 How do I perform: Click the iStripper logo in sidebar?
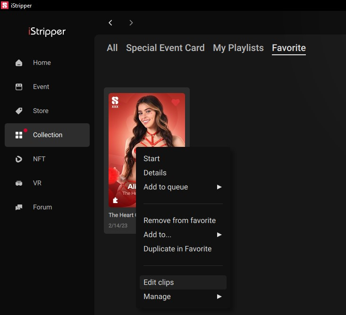[46, 32]
